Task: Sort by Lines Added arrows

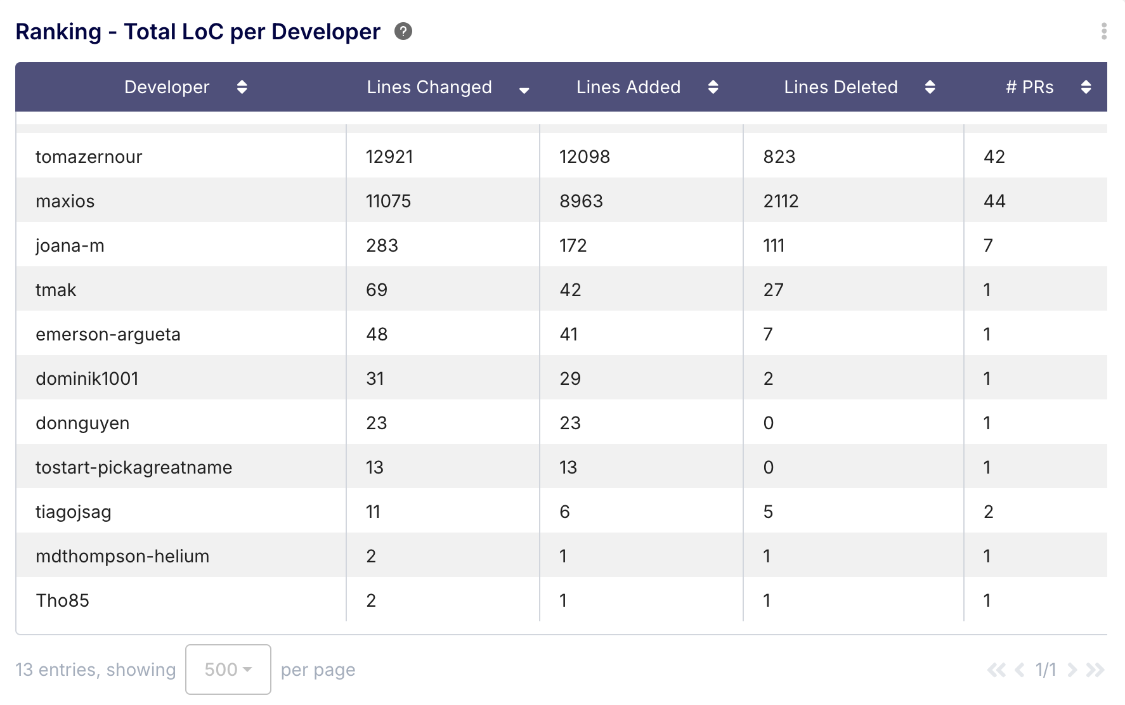Action: (713, 87)
